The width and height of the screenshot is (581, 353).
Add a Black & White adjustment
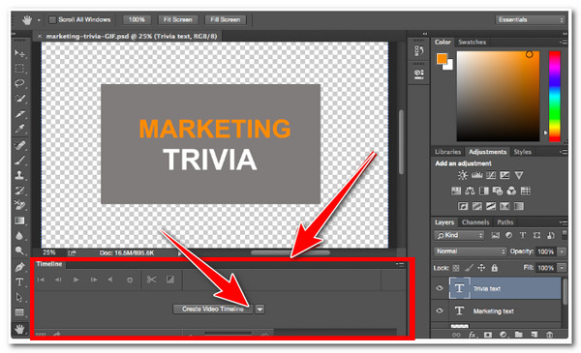pos(484,191)
